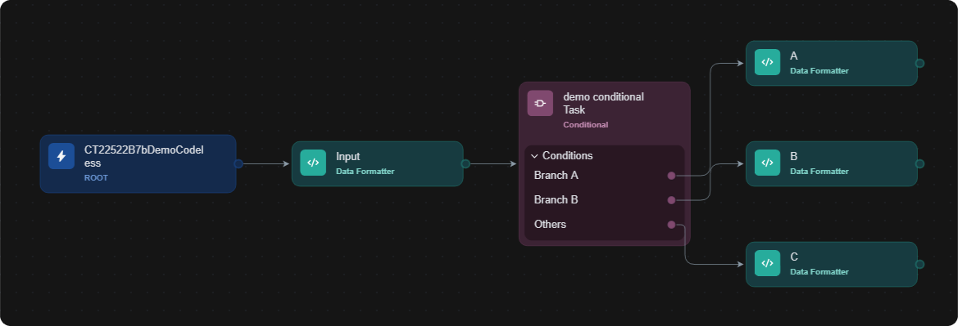Click node B's code icon
Image resolution: width=958 pixels, height=326 pixels.
(x=767, y=163)
